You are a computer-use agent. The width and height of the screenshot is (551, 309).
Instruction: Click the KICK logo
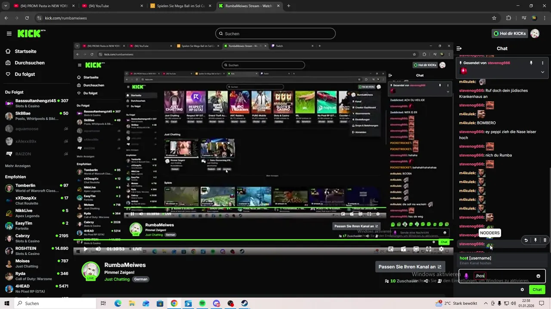click(x=31, y=33)
